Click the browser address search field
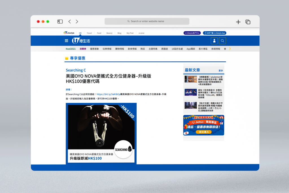 [147, 21]
